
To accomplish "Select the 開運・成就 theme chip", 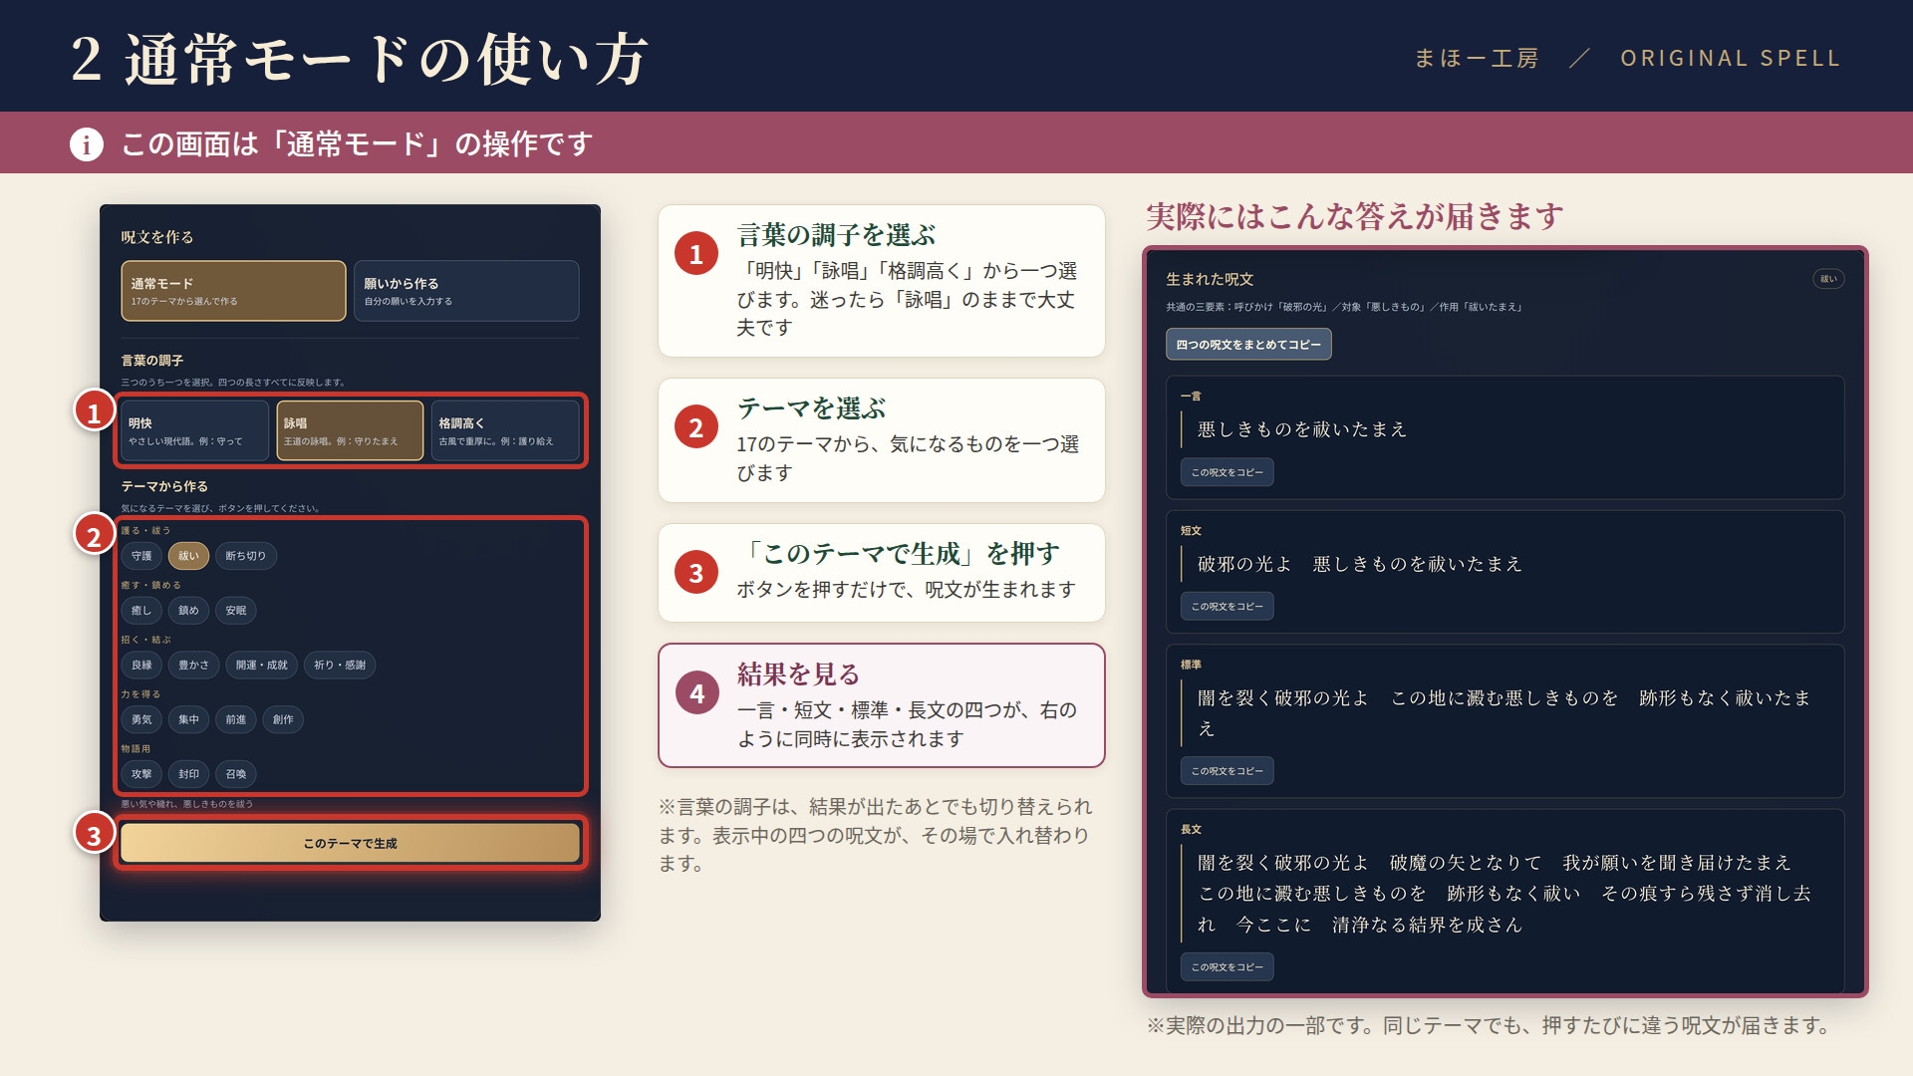I will coord(262,666).
